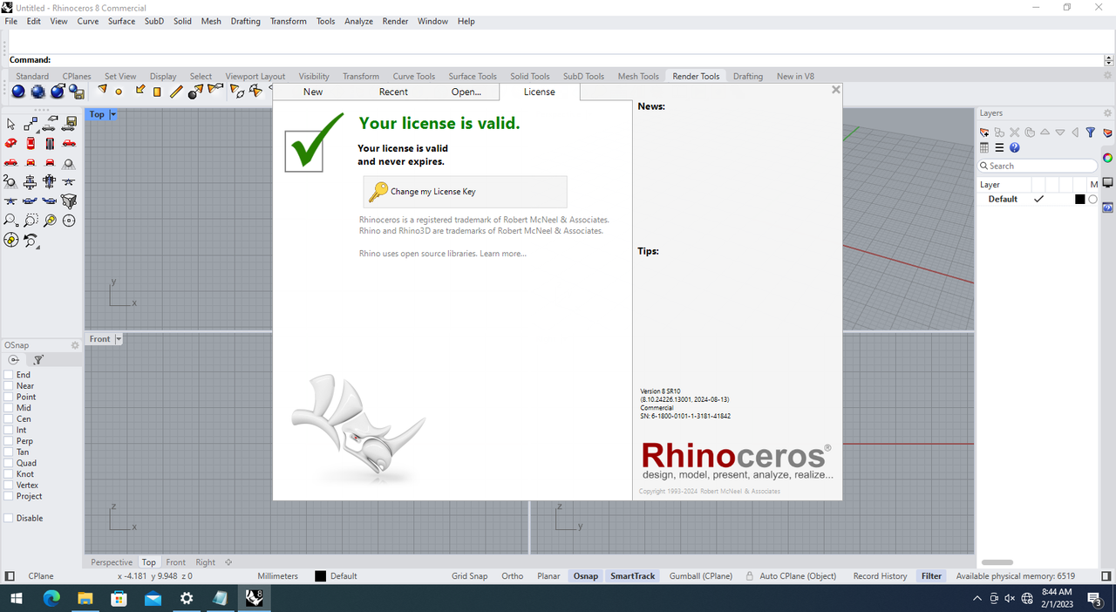Open Layers panel gear settings

coord(1107,113)
